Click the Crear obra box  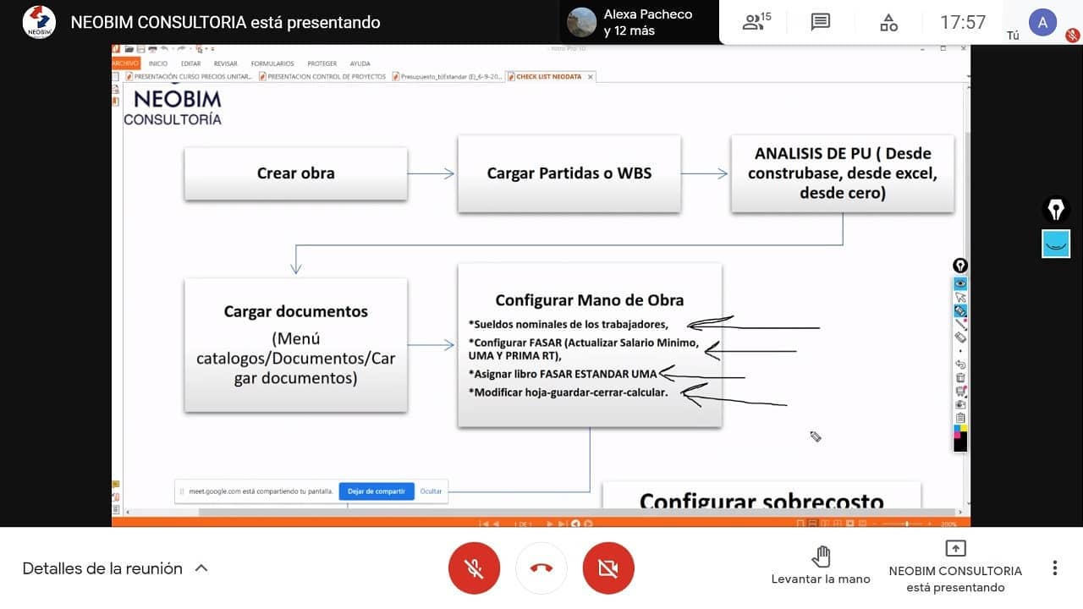(x=296, y=173)
